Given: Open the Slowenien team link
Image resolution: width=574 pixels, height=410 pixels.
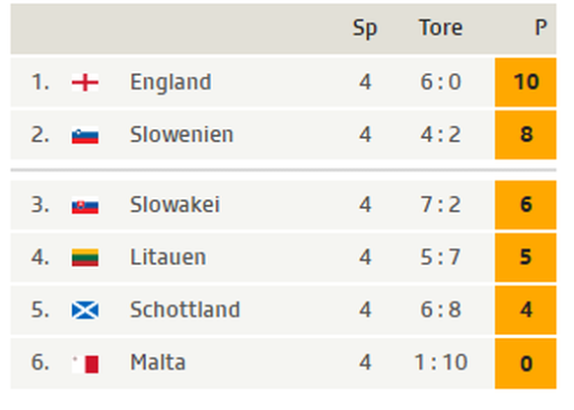Looking at the screenshot, I should tap(181, 135).
